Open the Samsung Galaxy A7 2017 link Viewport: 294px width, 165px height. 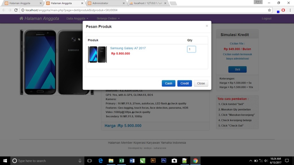(128, 48)
